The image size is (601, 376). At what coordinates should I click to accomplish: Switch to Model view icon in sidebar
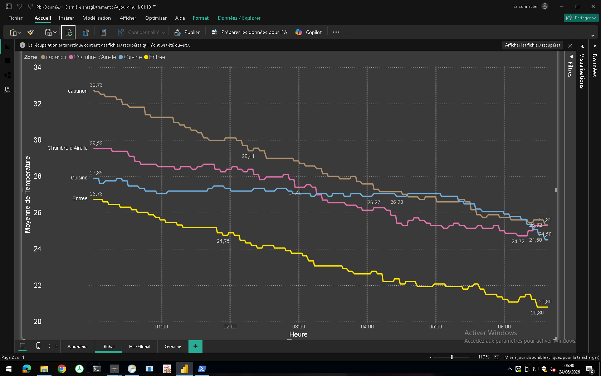pos(7,75)
